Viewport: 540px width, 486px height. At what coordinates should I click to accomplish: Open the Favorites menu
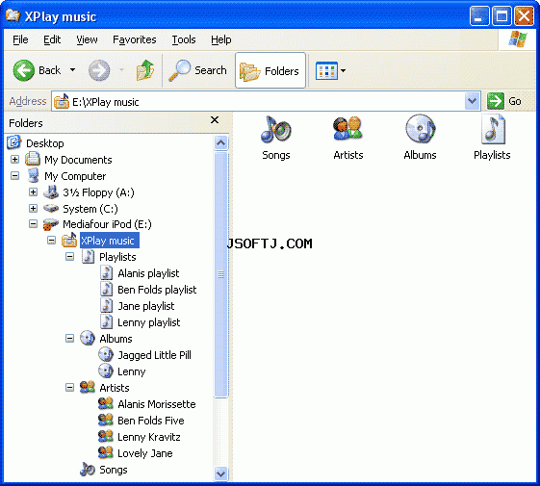point(135,40)
